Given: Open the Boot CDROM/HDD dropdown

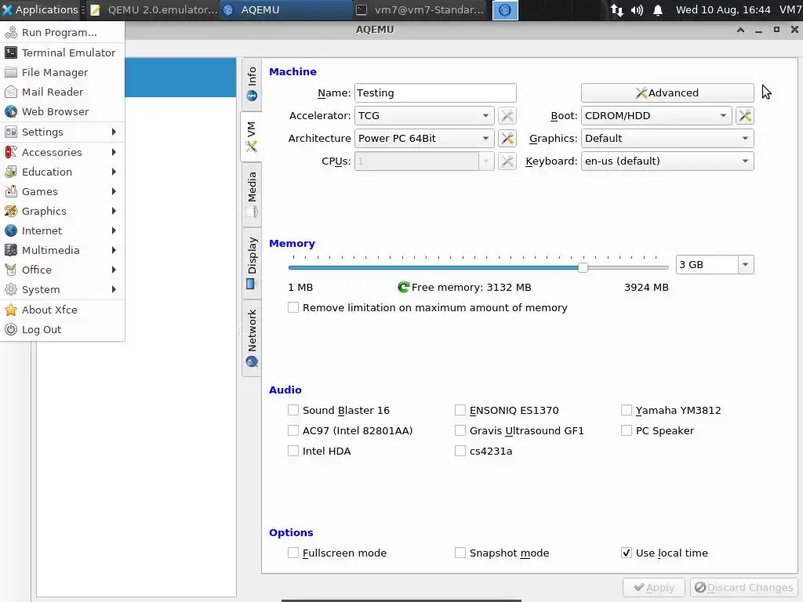Looking at the screenshot, I should tap(656, 116).
